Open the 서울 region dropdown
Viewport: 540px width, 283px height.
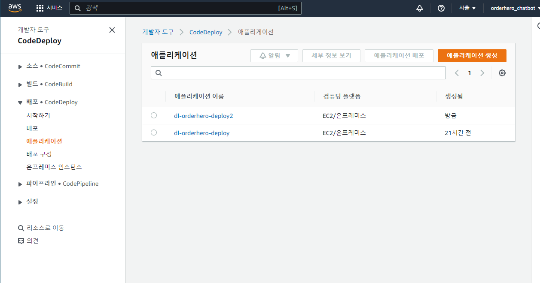467,8
